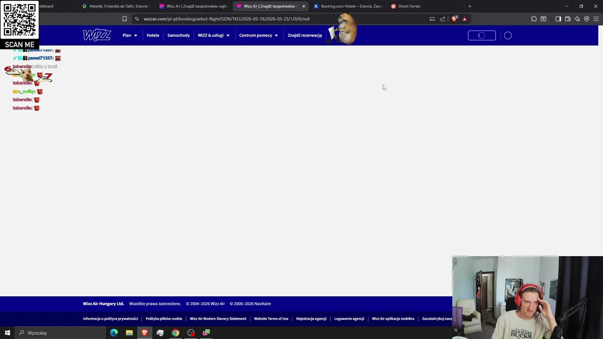Open Brave Wallet icon
This screenshot has height=339, width=603.
[x=568, y=19]
